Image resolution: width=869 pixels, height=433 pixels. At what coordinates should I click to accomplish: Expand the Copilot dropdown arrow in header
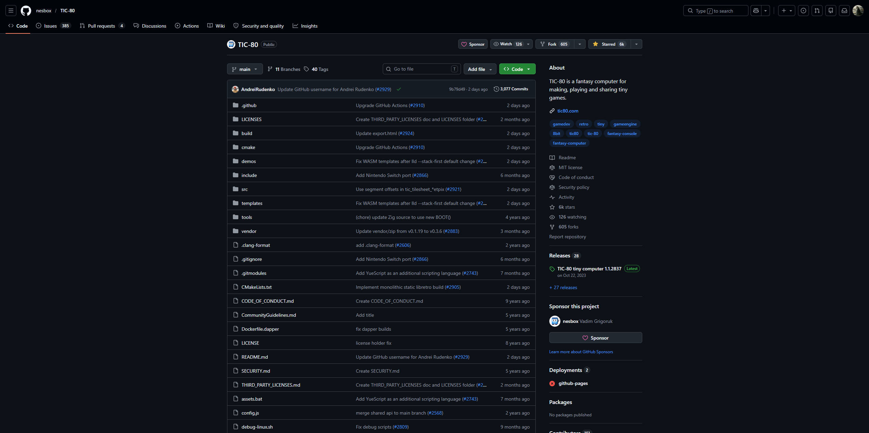[766, 11]
